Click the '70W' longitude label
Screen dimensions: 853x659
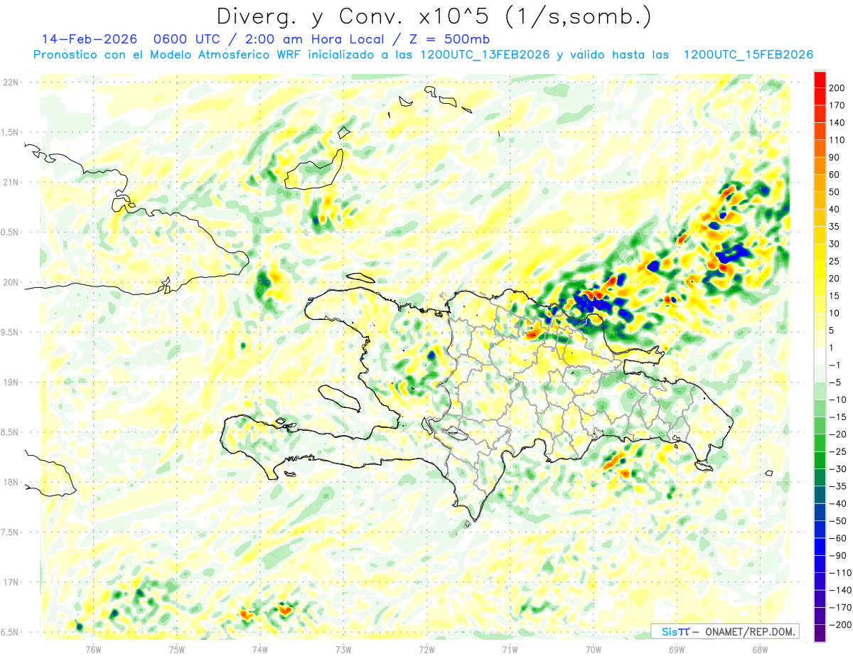tap(594, 649)
